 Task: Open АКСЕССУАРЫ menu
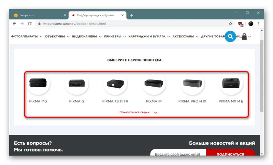click(x=183, y=37)
